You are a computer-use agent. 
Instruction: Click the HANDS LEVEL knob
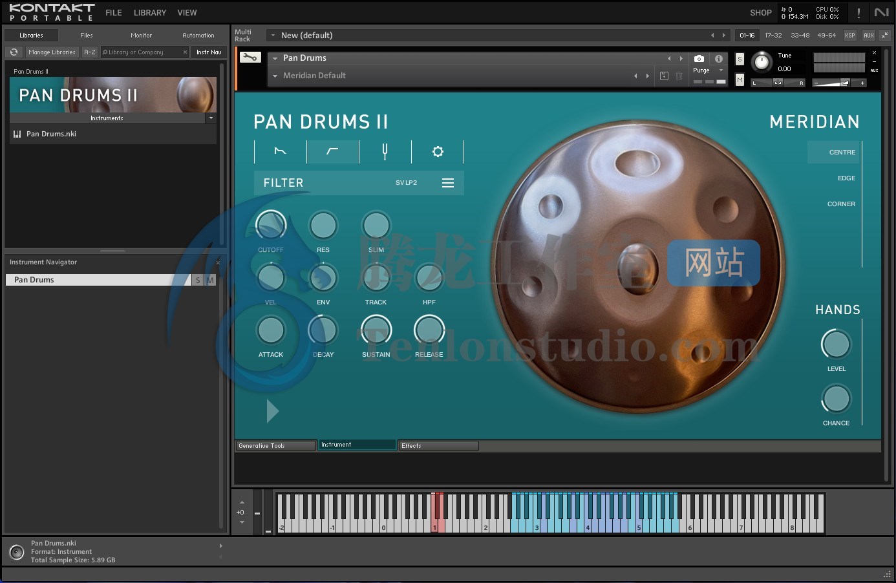pos(836,344)
